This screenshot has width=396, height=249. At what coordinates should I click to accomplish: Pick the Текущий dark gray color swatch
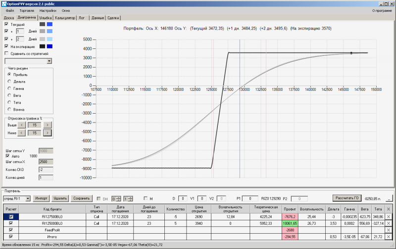click(x=42, y=24)
